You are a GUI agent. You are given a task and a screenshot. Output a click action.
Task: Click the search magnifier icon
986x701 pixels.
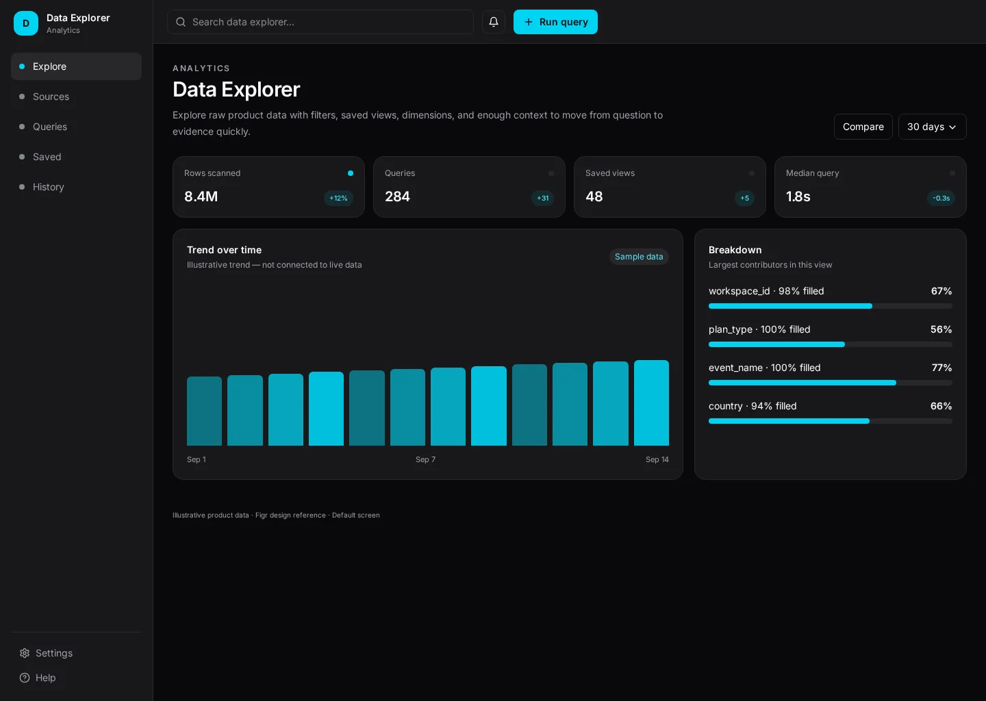(x=181, y=22)
